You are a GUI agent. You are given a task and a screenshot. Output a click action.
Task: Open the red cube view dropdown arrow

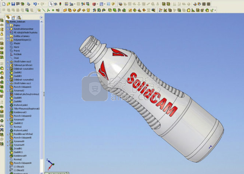pos(97,4)
